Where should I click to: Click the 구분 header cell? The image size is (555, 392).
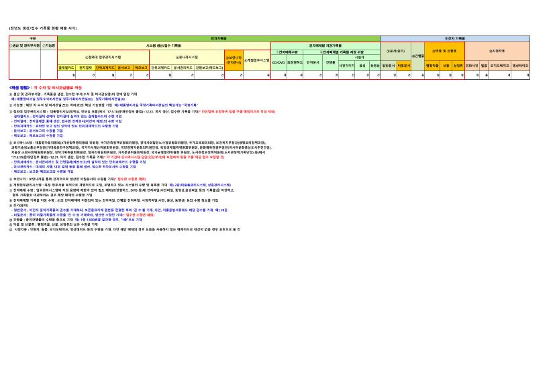tap(32, 39)
